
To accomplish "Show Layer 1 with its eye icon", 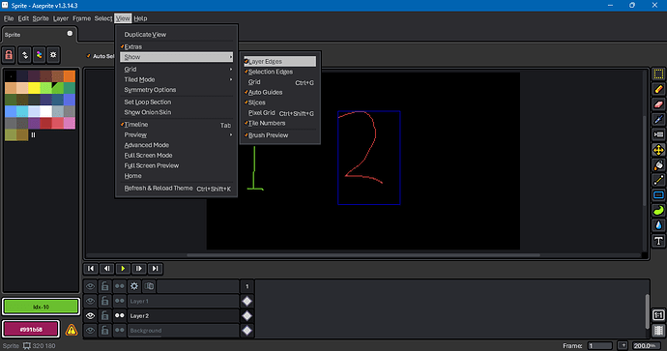I will click(90, 302).
